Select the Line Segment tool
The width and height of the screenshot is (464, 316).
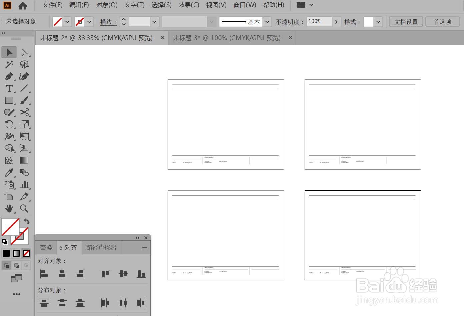click(x=24, y=88)
